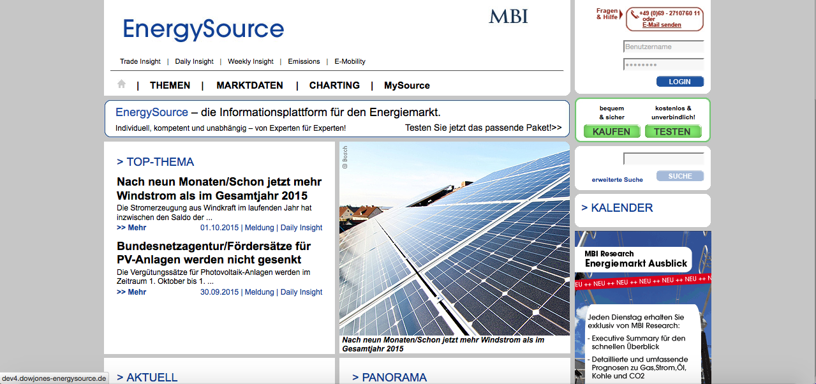Image resolution: width=816 pixels, height=384 pixels.
Task: Click the Windkraft article teaser text
Action: coord(214,212)
